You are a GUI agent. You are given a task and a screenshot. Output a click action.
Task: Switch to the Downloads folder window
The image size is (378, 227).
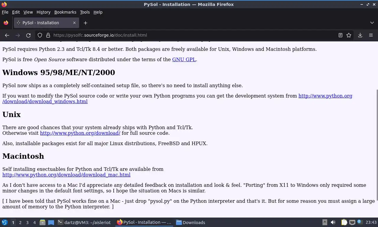[x=191, y=222]
